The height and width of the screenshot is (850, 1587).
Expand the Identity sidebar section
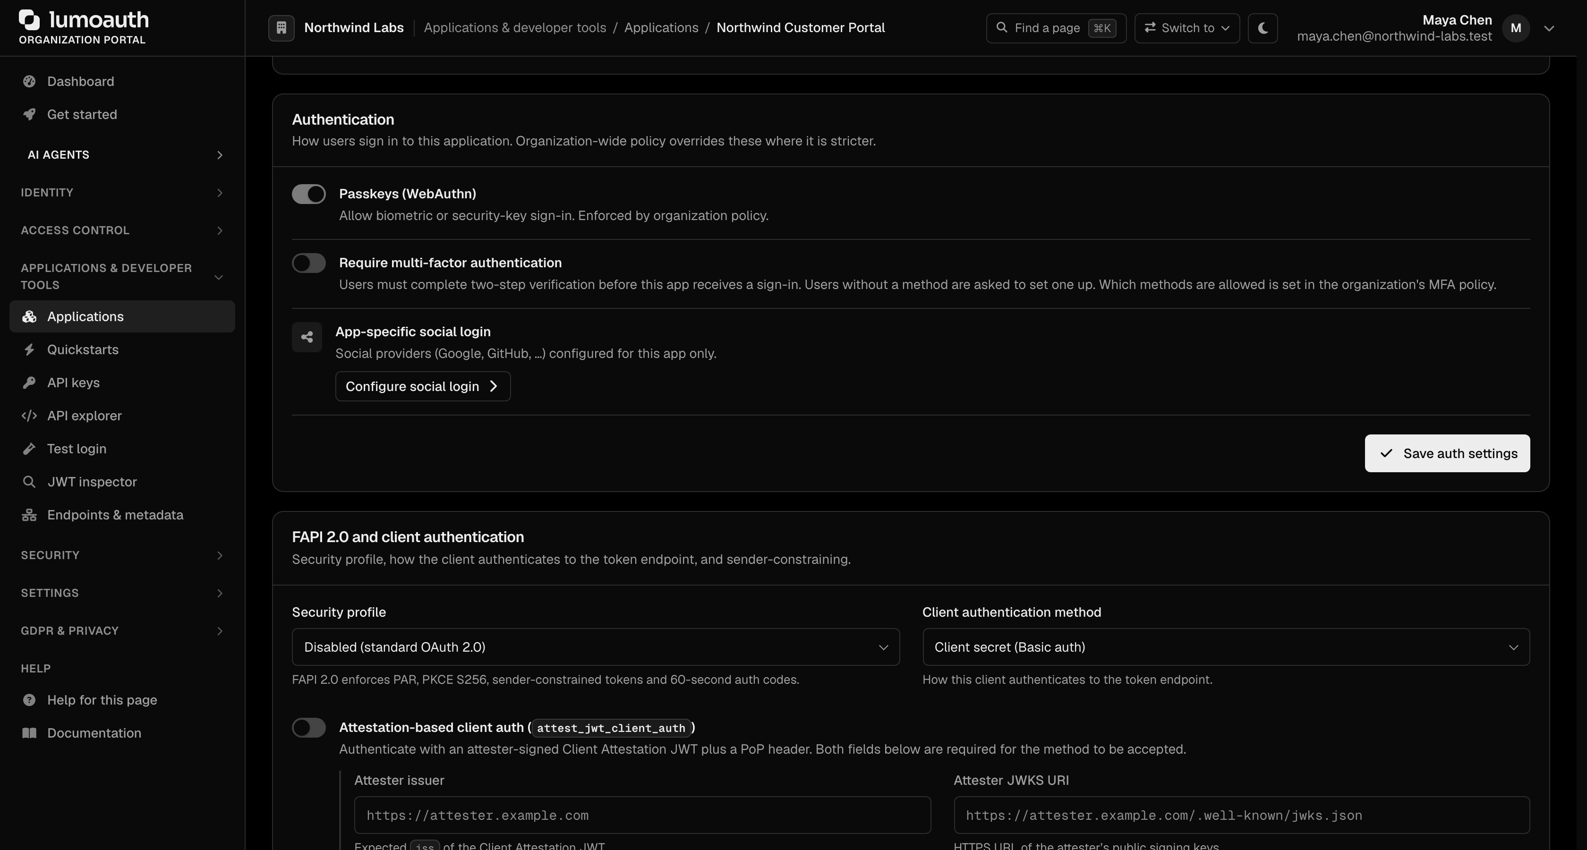pyautogui.click(x=122, y=193)
